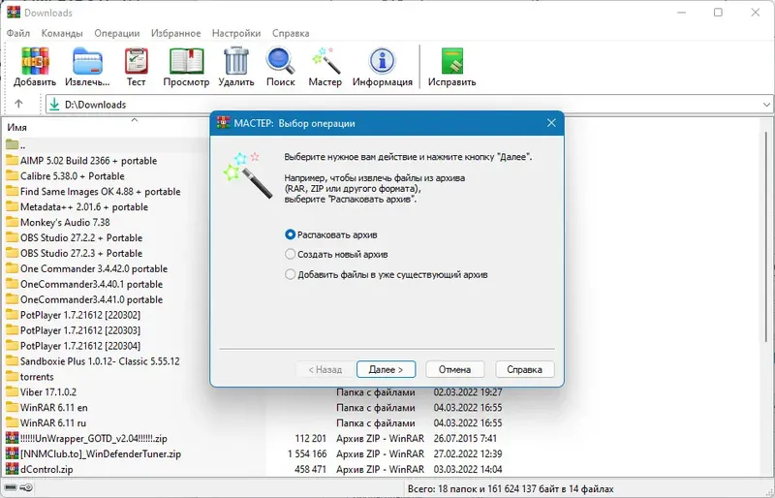Select OneCommander3.4.40.1 portable folder
This screenshot has width=775, height=498.
pos(91,283)
